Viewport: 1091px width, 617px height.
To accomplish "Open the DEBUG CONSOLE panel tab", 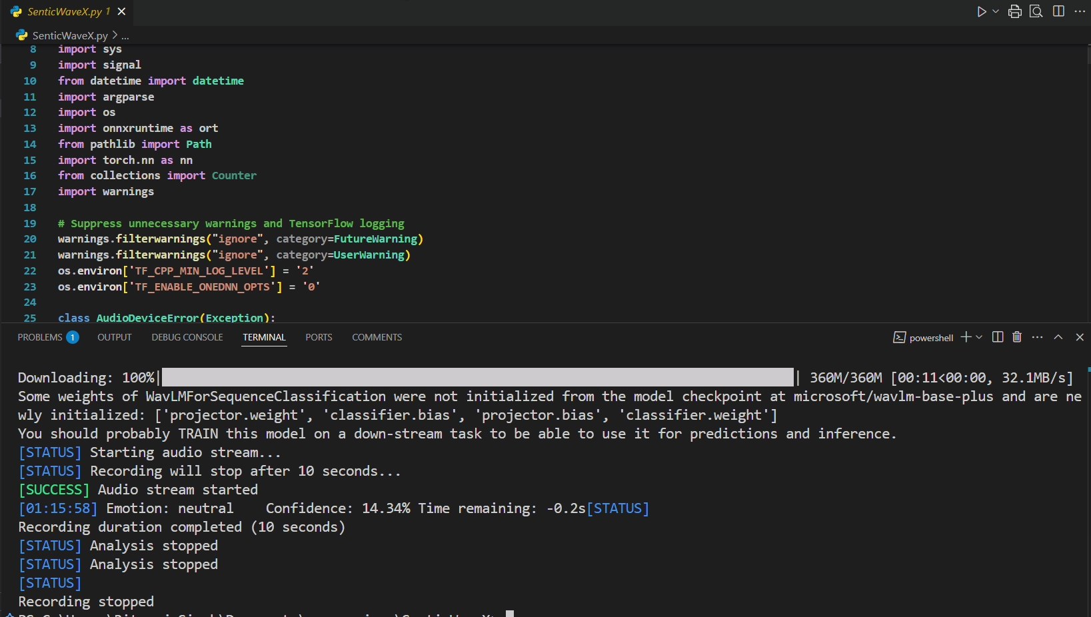I will point(187,337).
